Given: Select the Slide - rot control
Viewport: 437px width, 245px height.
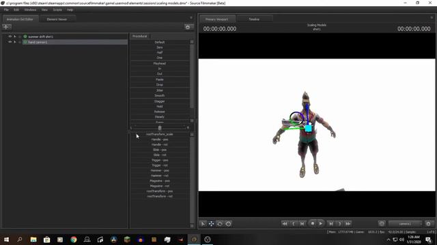Looking at the screenshot, I should [x=160, y=155].
